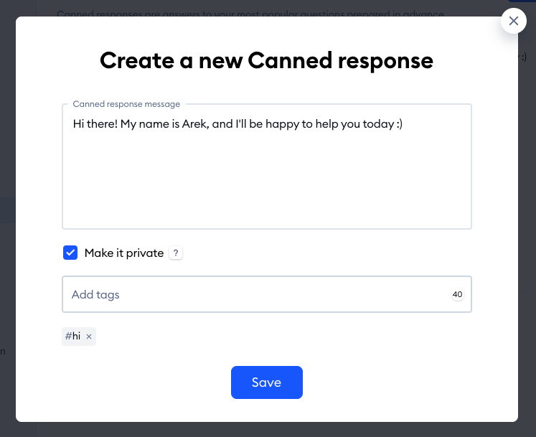Place cursor after the smiley in the message

pyautogui.click(x=403, y=124)
